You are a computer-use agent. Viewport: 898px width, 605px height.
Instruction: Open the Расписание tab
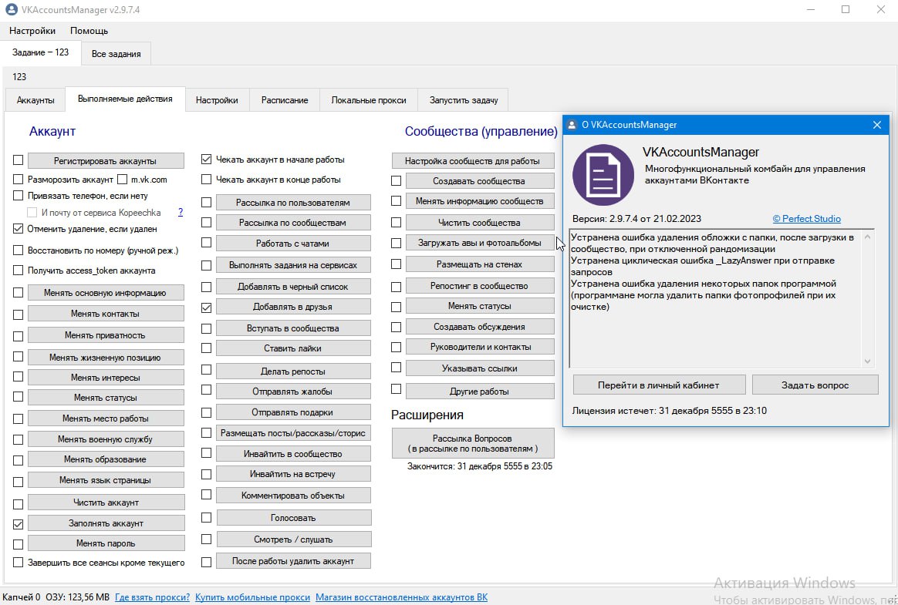pyautogui.click(x=285, y=100)
